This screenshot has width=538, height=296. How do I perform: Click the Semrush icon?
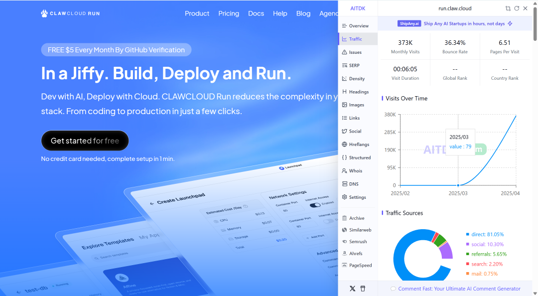(345, 241)
